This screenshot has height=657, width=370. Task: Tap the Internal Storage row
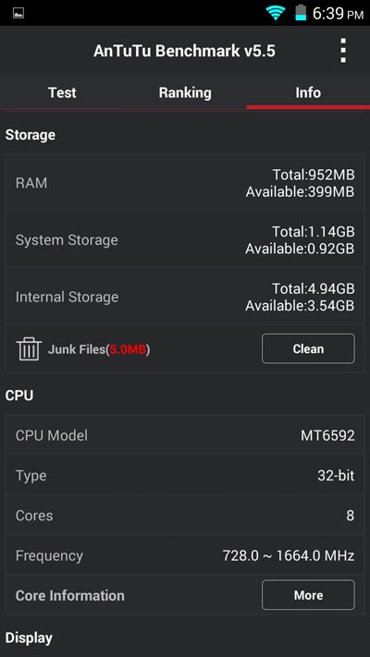point(185,297)
